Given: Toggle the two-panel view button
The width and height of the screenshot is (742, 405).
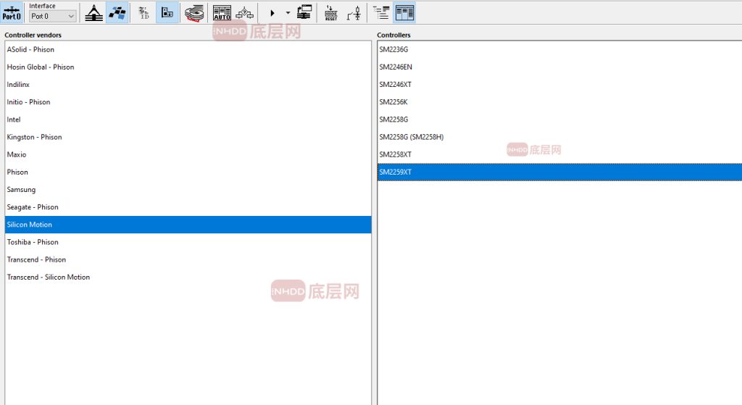Looking at the screenshot, I should [404, 12].
